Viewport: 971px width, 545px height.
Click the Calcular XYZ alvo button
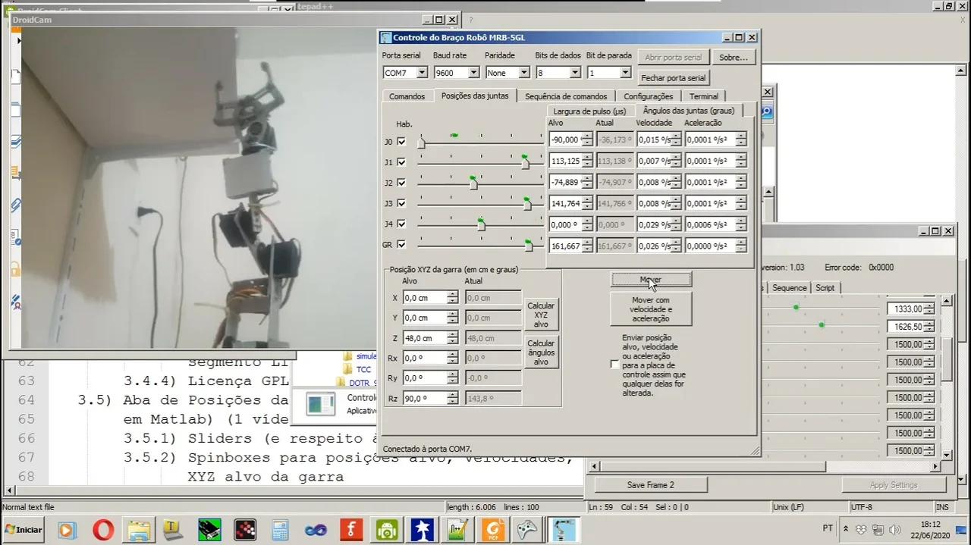coord(541,315)
